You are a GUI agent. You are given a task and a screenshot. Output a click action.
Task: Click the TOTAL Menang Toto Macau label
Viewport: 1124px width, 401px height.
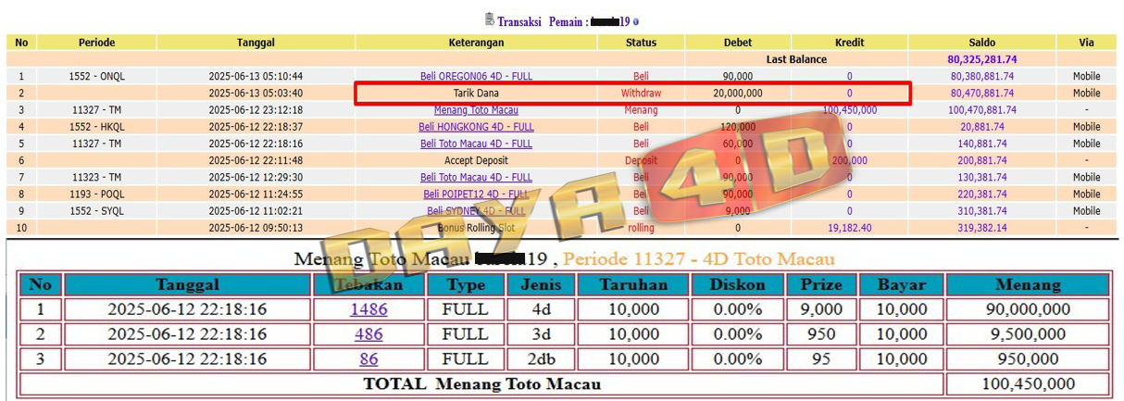click(x=481, y=383)
